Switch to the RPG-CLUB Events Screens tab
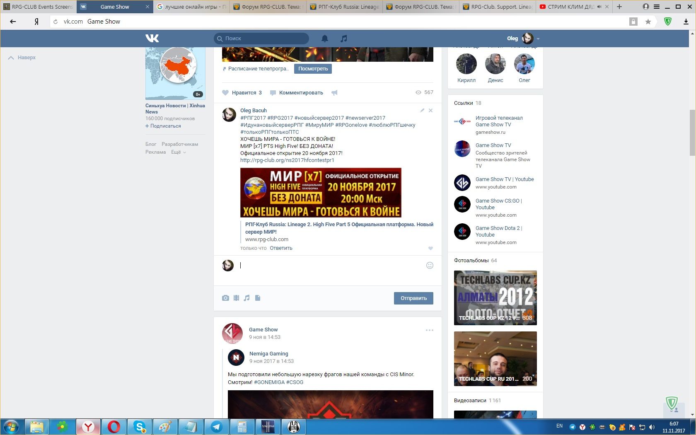 [38, 7]
